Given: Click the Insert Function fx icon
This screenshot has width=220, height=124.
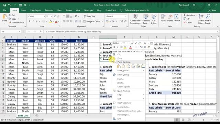Looking at the screenshot, I should 41,31.
